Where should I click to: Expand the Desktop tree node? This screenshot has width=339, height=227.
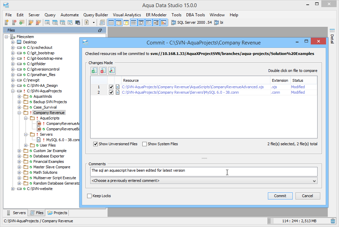click(x=13, y=42)
